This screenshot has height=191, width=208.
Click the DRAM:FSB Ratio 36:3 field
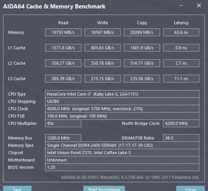pos(181,138)
